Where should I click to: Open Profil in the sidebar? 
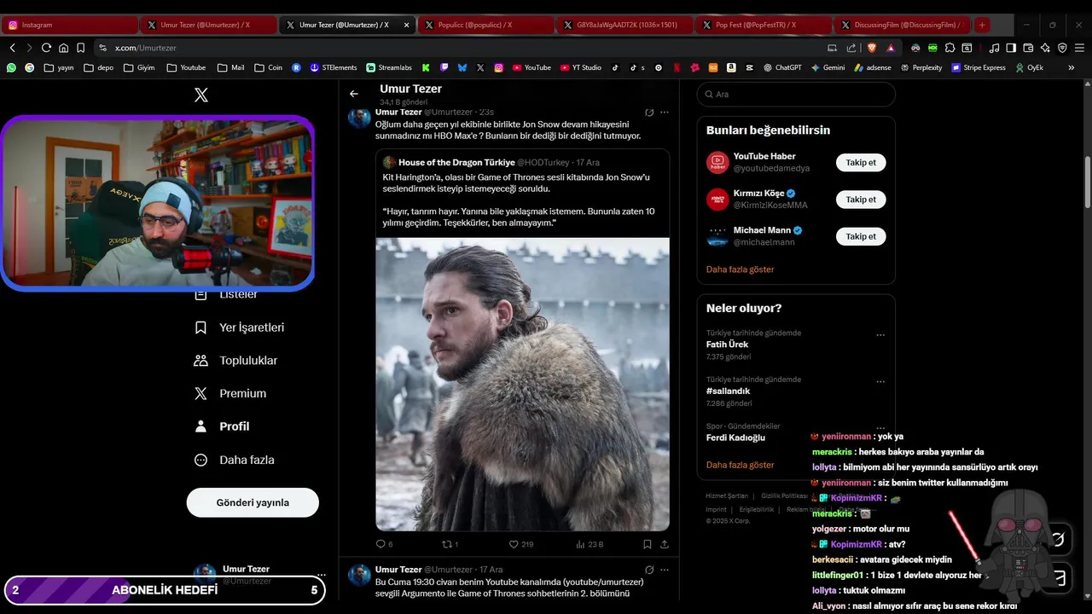click(x=222, y=426)
